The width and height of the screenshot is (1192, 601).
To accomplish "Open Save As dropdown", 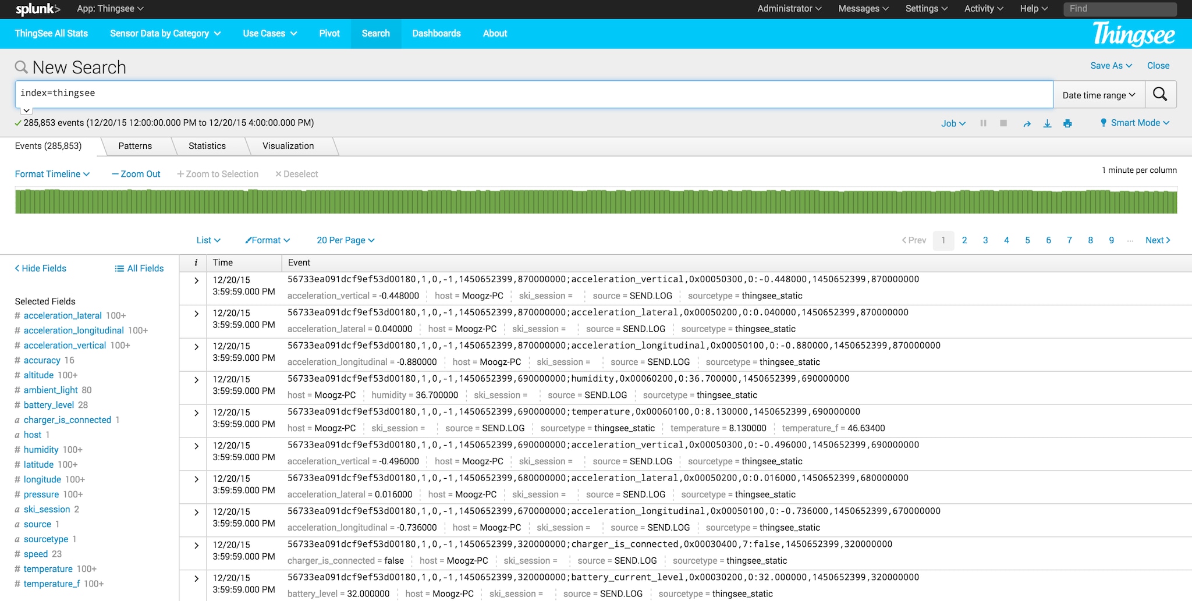I will [1111, 66].
